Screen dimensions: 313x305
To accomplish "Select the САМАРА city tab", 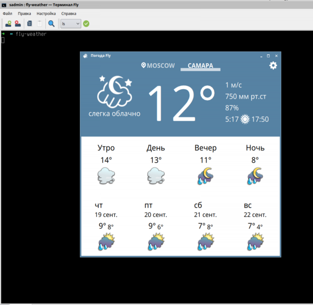I will [x=200, y=66].
